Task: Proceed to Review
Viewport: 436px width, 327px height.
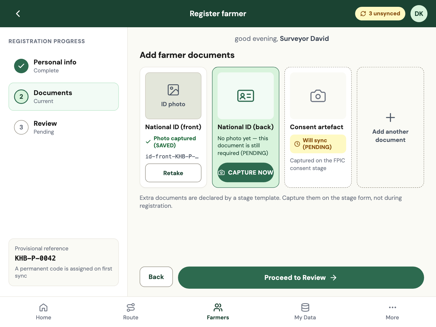Action: 301,278
